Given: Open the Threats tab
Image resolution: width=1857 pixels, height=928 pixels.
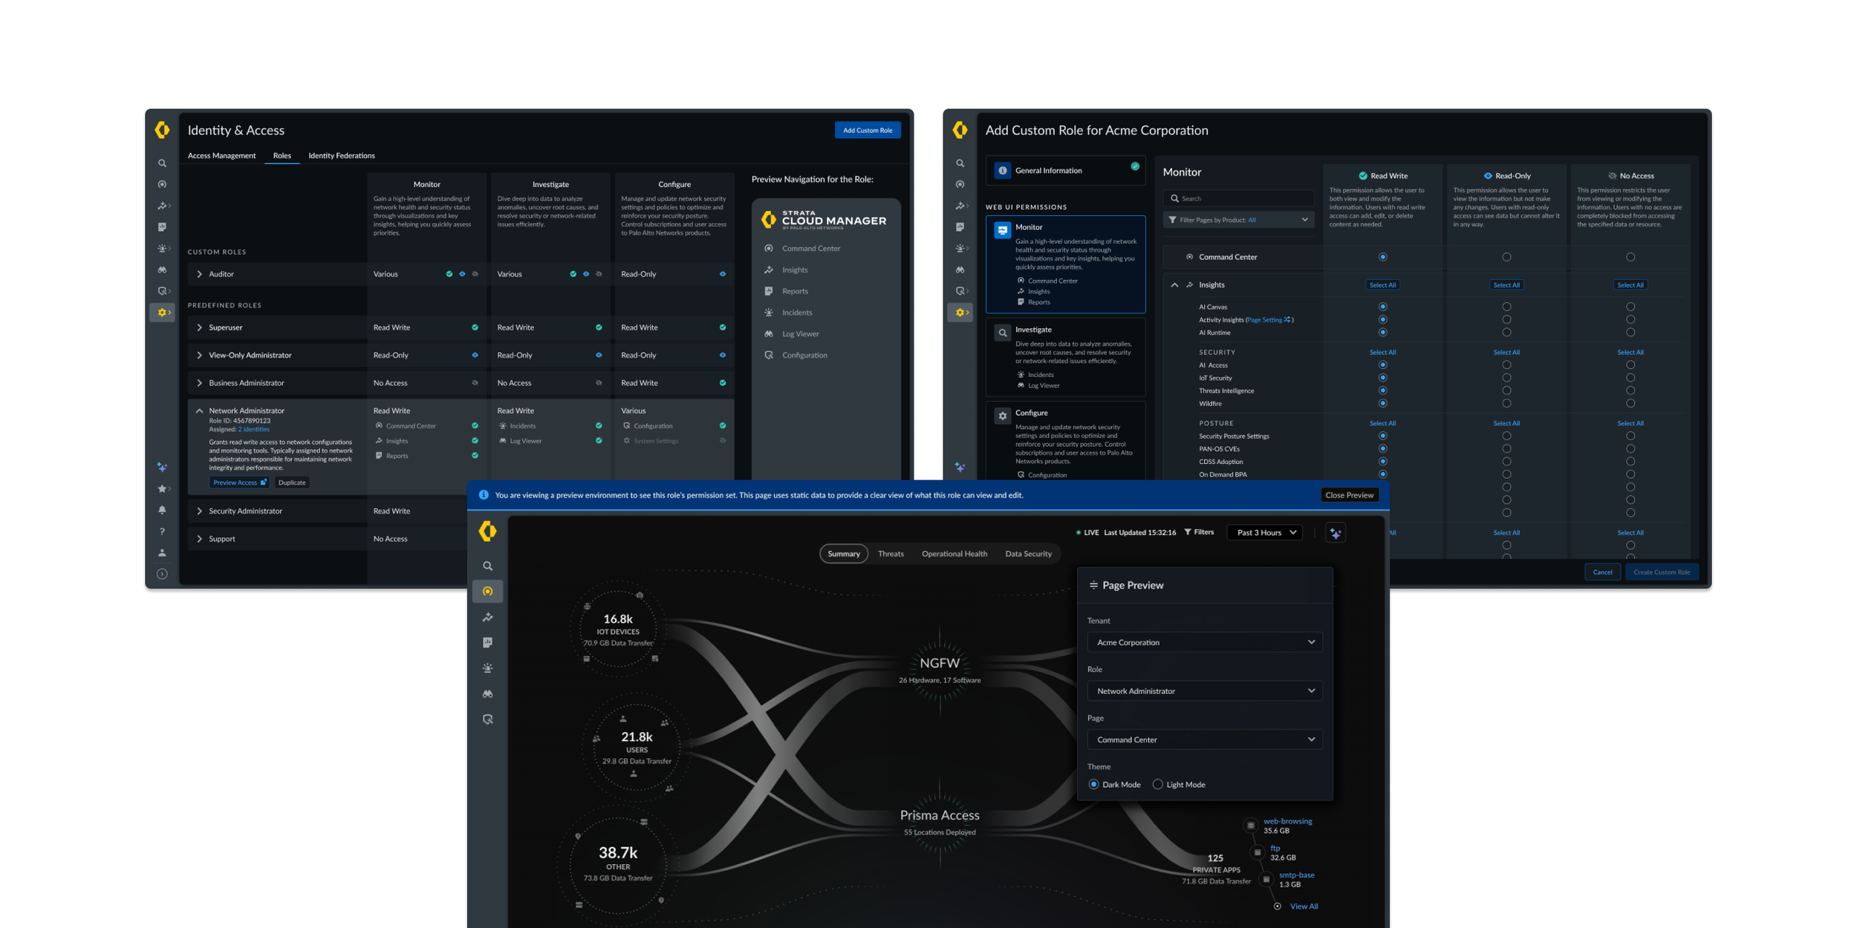Looking at the screenshot, I should pyautogui.click(x=891, y=554).
